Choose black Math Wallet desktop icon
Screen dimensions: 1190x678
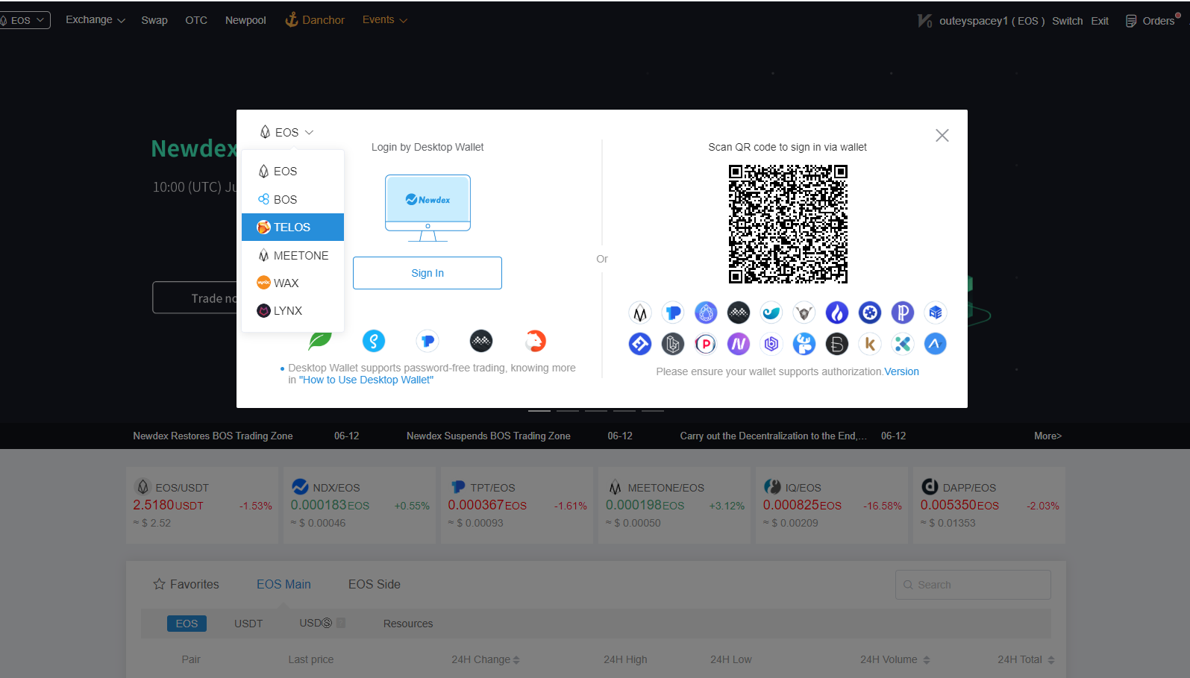point(481,341)
